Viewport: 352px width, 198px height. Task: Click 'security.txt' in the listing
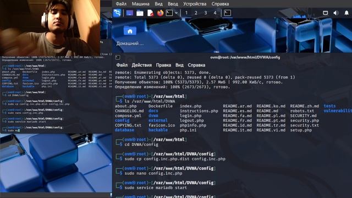[304, 125]
